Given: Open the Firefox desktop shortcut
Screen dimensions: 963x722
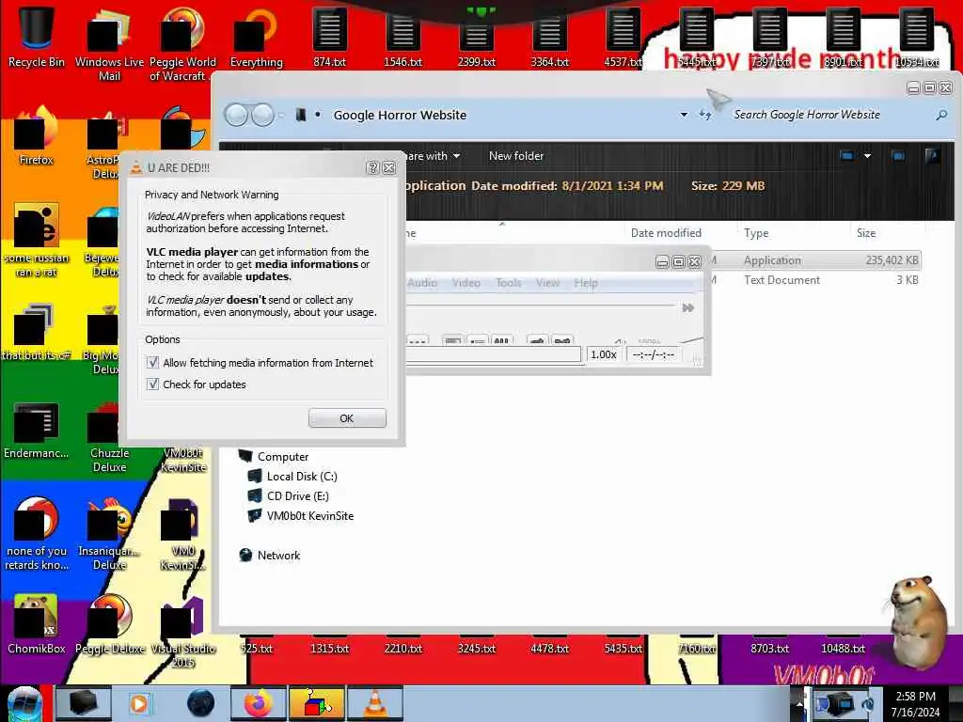Looking at the screenshot, I should [37, 136].
